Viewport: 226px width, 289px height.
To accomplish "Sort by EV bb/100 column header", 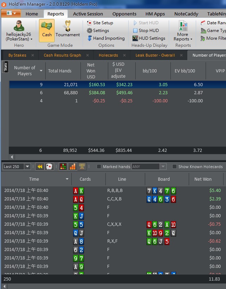I will click(x=188, y=71).
